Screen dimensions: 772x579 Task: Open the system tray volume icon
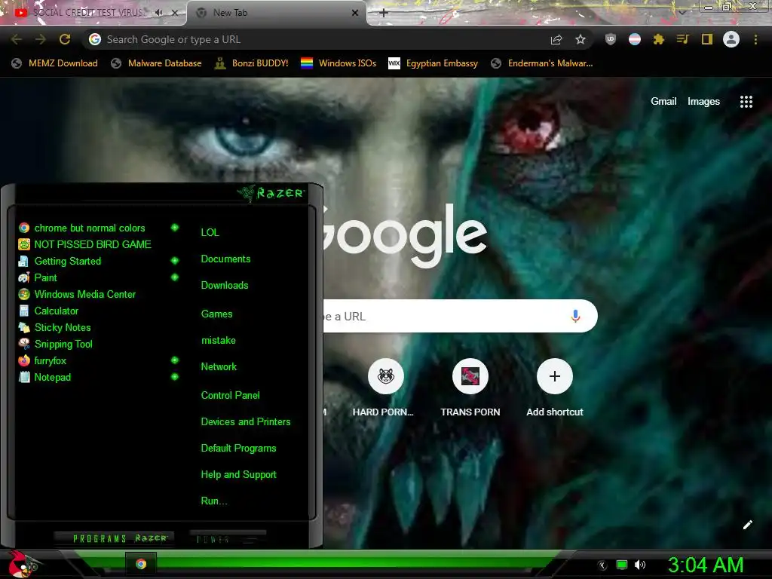640,565
